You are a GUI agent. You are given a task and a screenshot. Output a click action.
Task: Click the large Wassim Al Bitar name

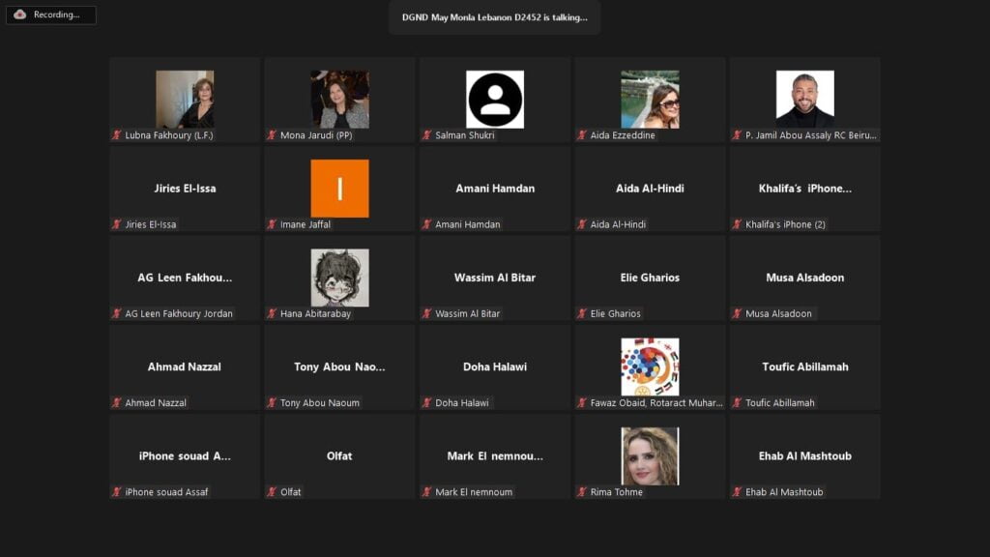(x=495, y=278)
